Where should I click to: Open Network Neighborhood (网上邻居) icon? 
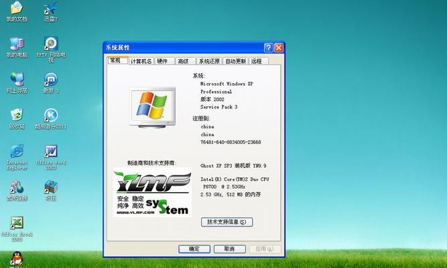click(17, 83)
